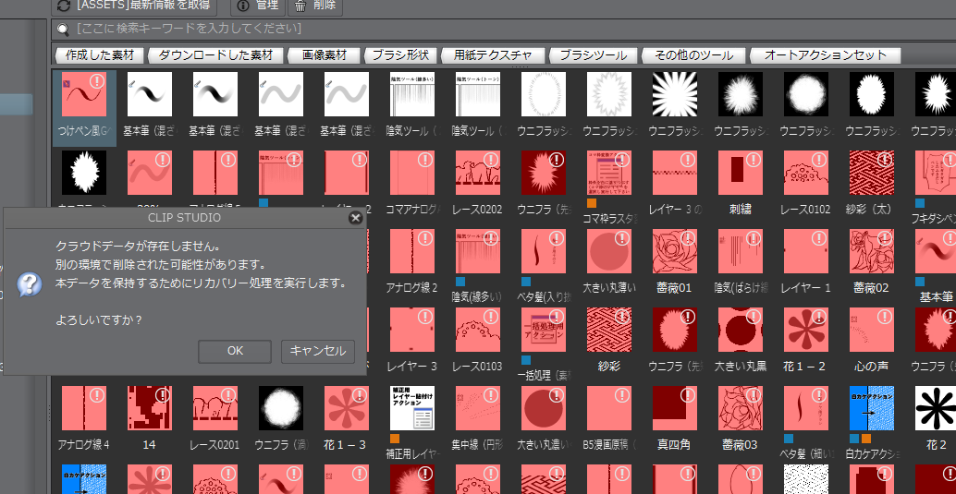Select the 補正用レイヤー貼付けアクション icon
The width and height of the screenshot is (956, 494).
coord(412,408)
